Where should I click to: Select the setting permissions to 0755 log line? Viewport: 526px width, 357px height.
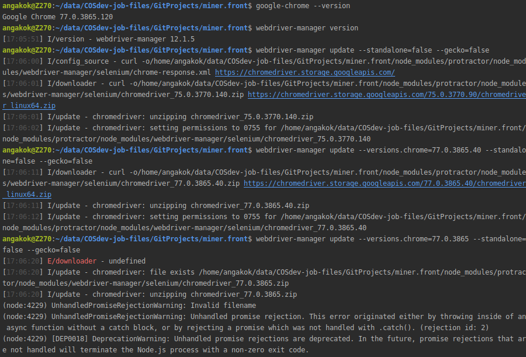[205, 127]
